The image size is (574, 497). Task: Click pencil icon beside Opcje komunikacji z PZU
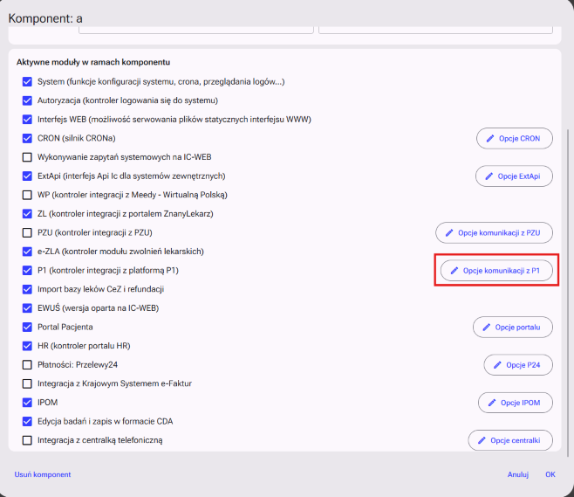(448, 232)
